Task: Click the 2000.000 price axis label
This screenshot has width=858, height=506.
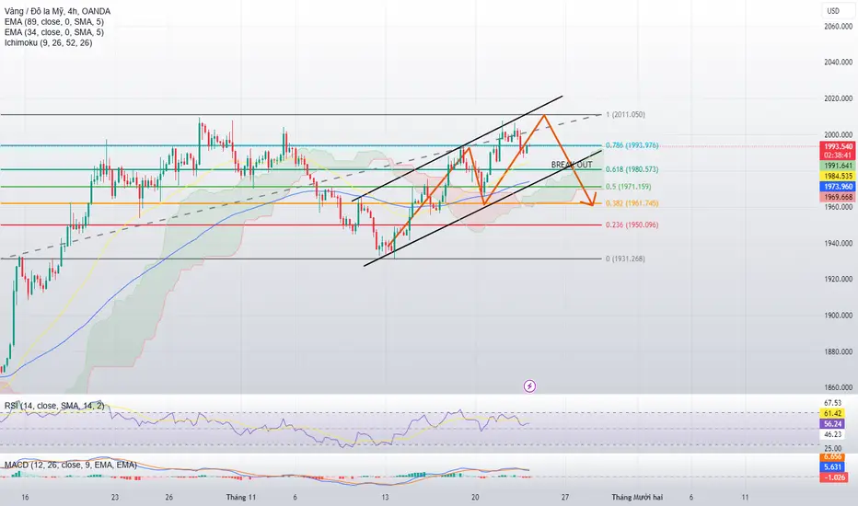Action: (x=839, y=134)
